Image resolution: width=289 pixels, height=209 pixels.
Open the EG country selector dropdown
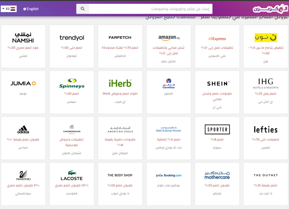[9, 9]
